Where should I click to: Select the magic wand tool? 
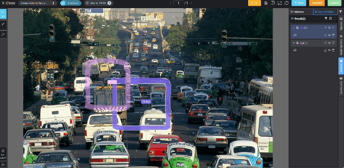(3, 34)
